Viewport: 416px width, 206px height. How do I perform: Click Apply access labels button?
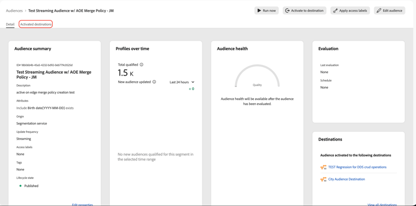click(350, 11)
